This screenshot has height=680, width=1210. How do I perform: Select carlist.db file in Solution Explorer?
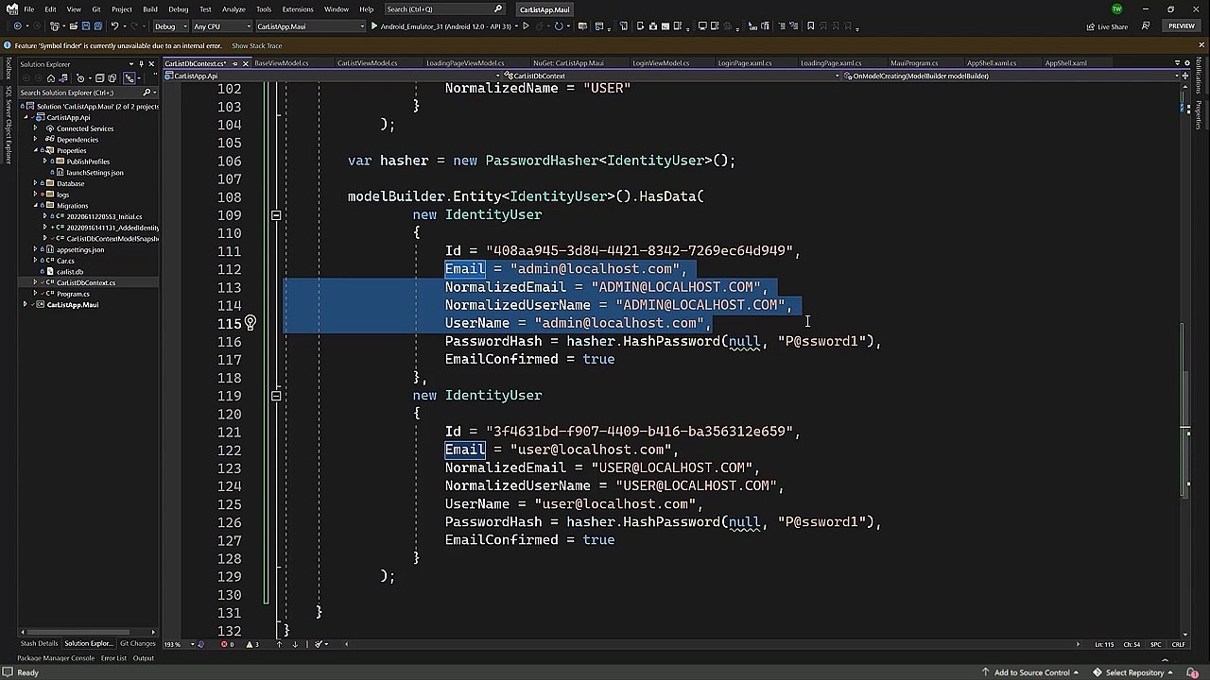[x=69, y=272]
